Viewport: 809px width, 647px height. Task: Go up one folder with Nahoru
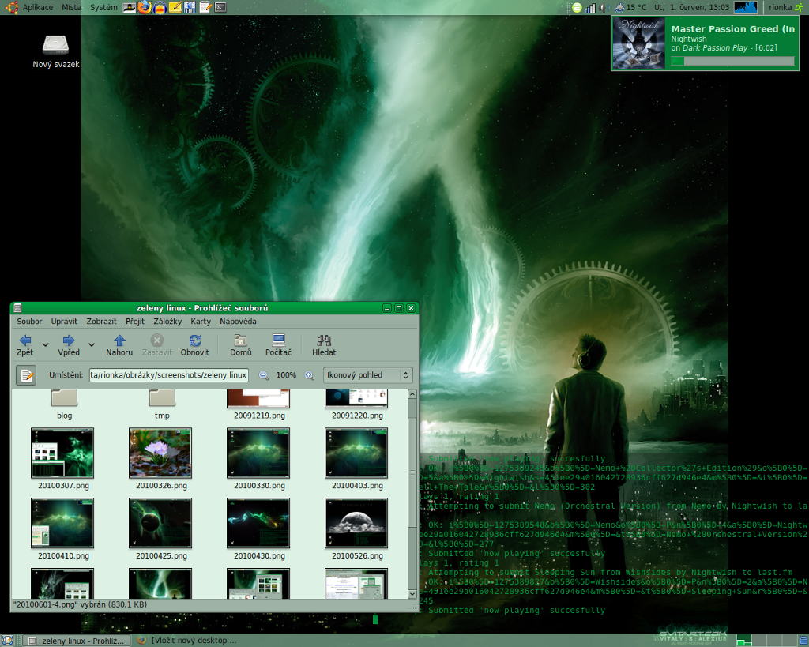(x=119, y=345)
